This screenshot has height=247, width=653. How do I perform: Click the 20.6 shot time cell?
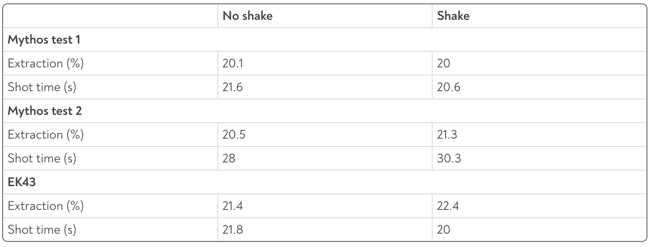448,87
